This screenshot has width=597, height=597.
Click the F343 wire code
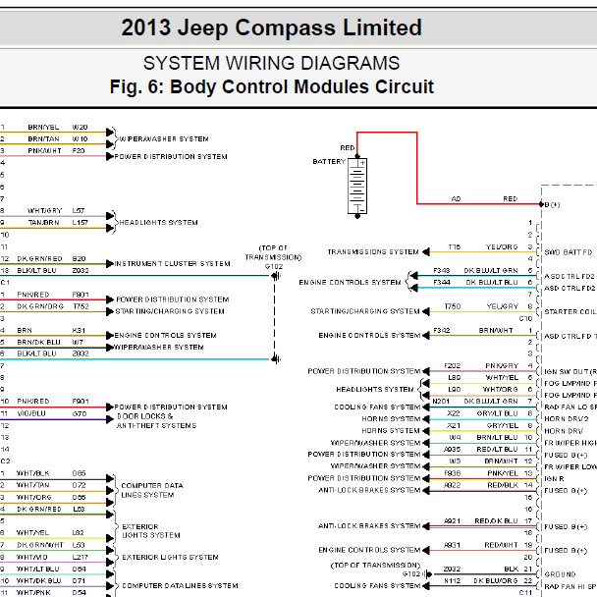[x=442, y=271]
